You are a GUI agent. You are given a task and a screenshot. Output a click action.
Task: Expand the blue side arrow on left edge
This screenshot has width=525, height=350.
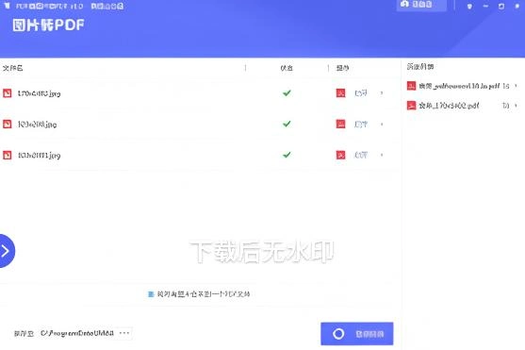pos(6,251)
